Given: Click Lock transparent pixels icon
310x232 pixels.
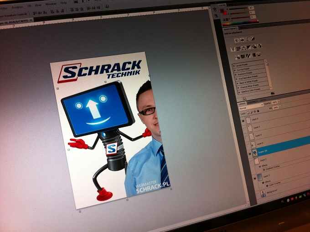Looking at the screenshot, I should coord(248,113).
